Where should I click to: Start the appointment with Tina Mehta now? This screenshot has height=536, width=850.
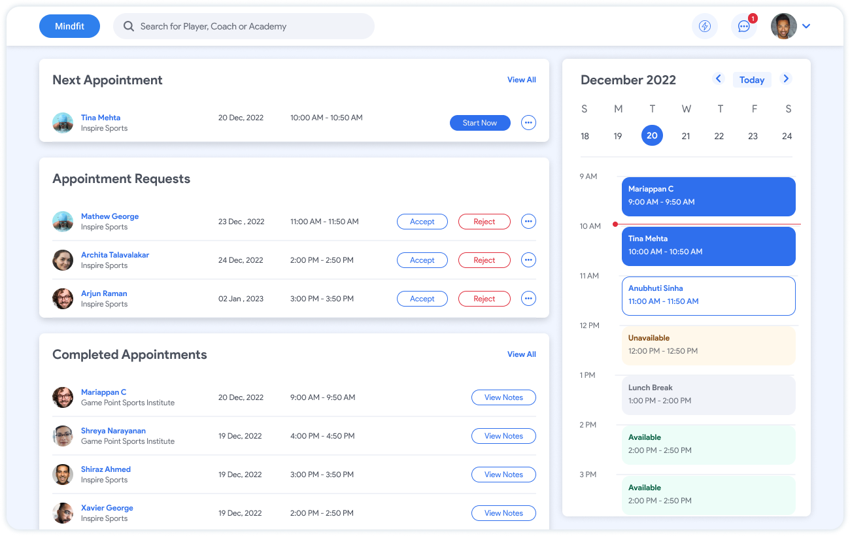[480, 123]
